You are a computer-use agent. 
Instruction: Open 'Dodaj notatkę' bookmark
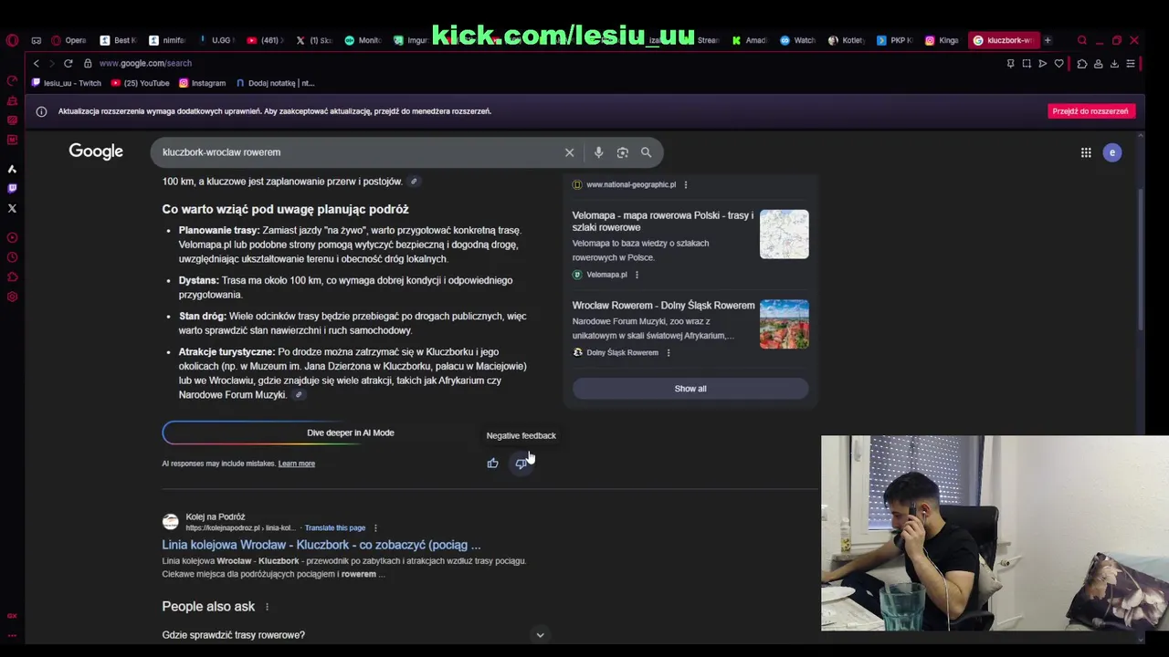coord(275,83)
